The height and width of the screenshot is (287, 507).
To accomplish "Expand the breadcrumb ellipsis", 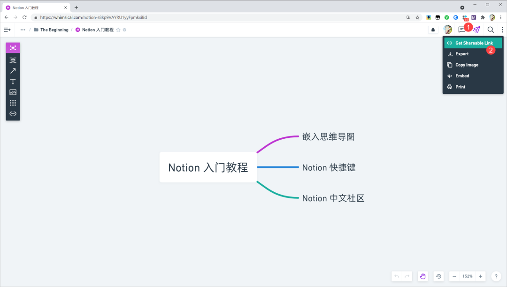I will tap(23, 30).
